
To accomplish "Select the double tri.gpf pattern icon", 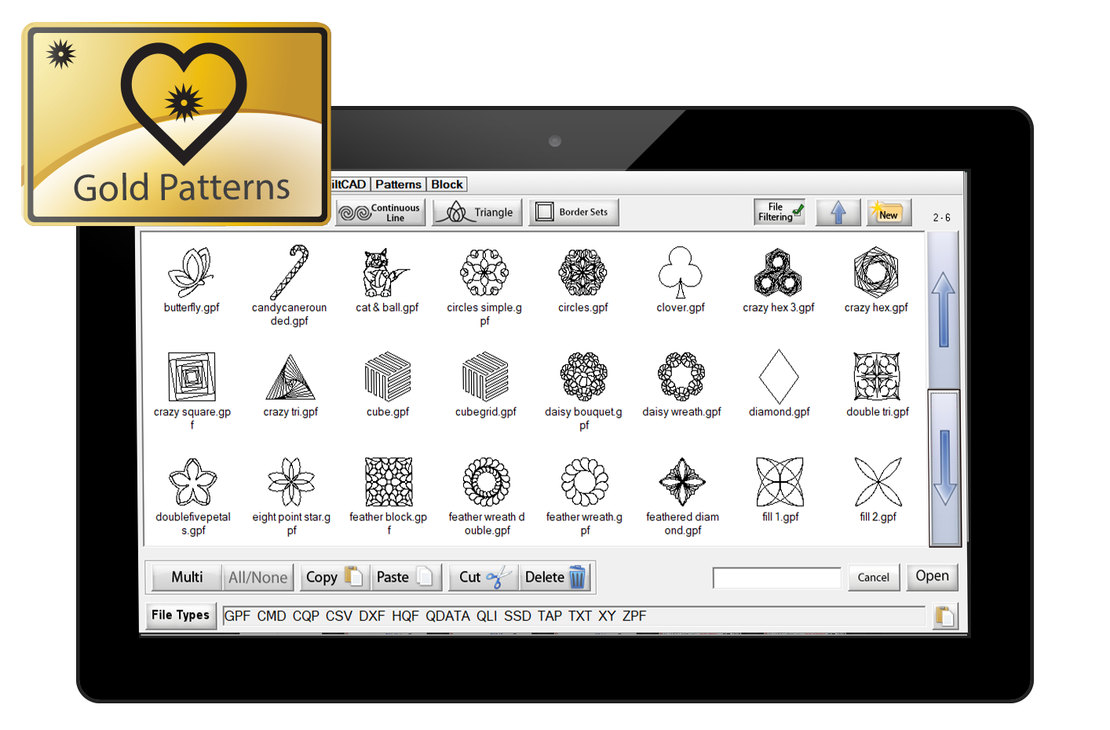I will pos(877,377).
